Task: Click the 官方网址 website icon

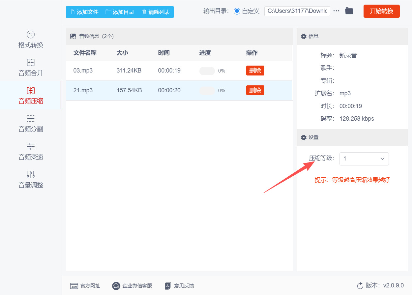Action: pos(74,286)
